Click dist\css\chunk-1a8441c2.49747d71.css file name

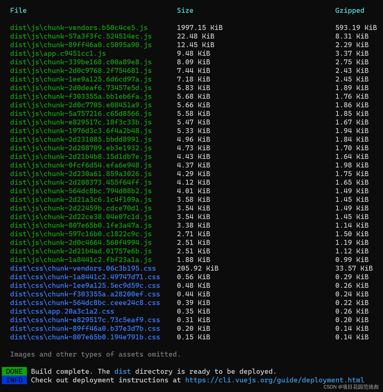click(85, 277)
